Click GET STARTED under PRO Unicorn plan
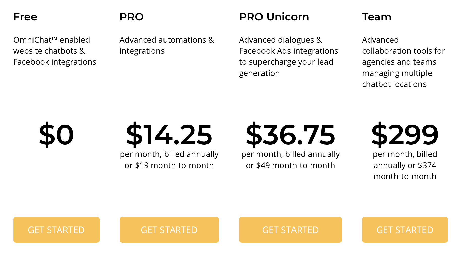 (290, 230)
